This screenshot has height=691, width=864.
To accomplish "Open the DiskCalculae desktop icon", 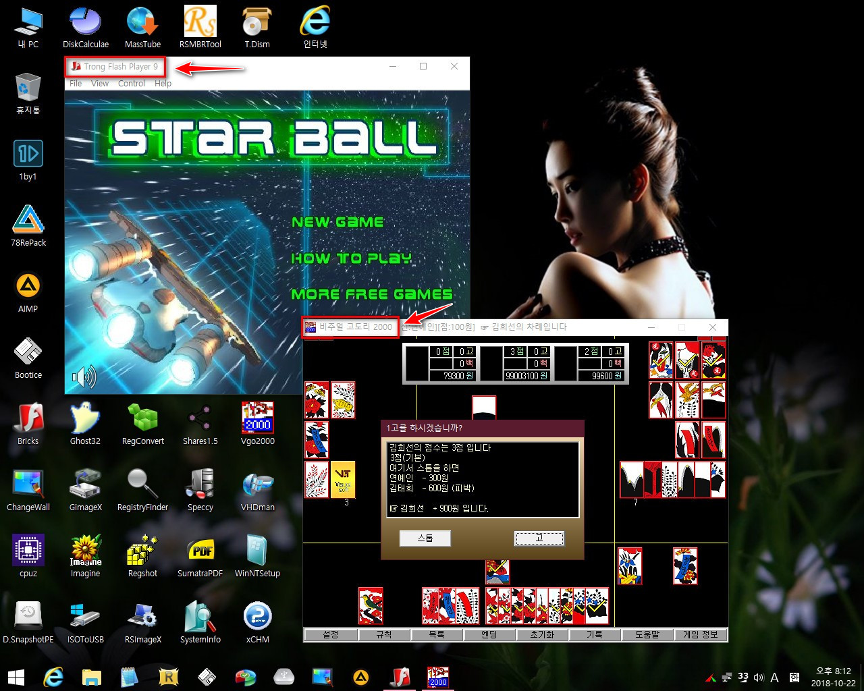I will click(86, 28).
